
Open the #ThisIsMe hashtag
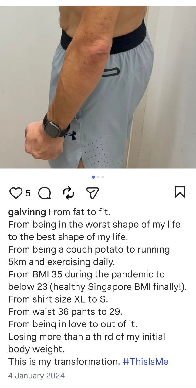point(146,361)
